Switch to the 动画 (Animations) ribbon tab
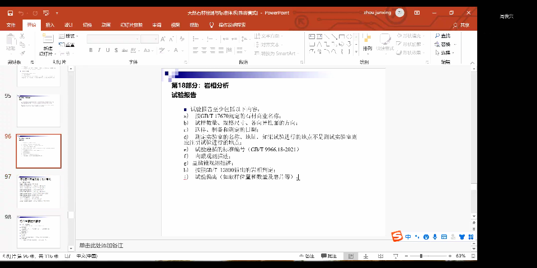The width and height of the screenshot is (537, 268). (x=106, y=25)
